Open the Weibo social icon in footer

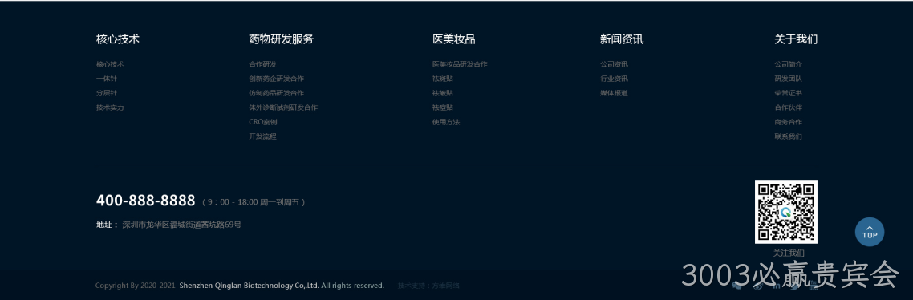758,286
